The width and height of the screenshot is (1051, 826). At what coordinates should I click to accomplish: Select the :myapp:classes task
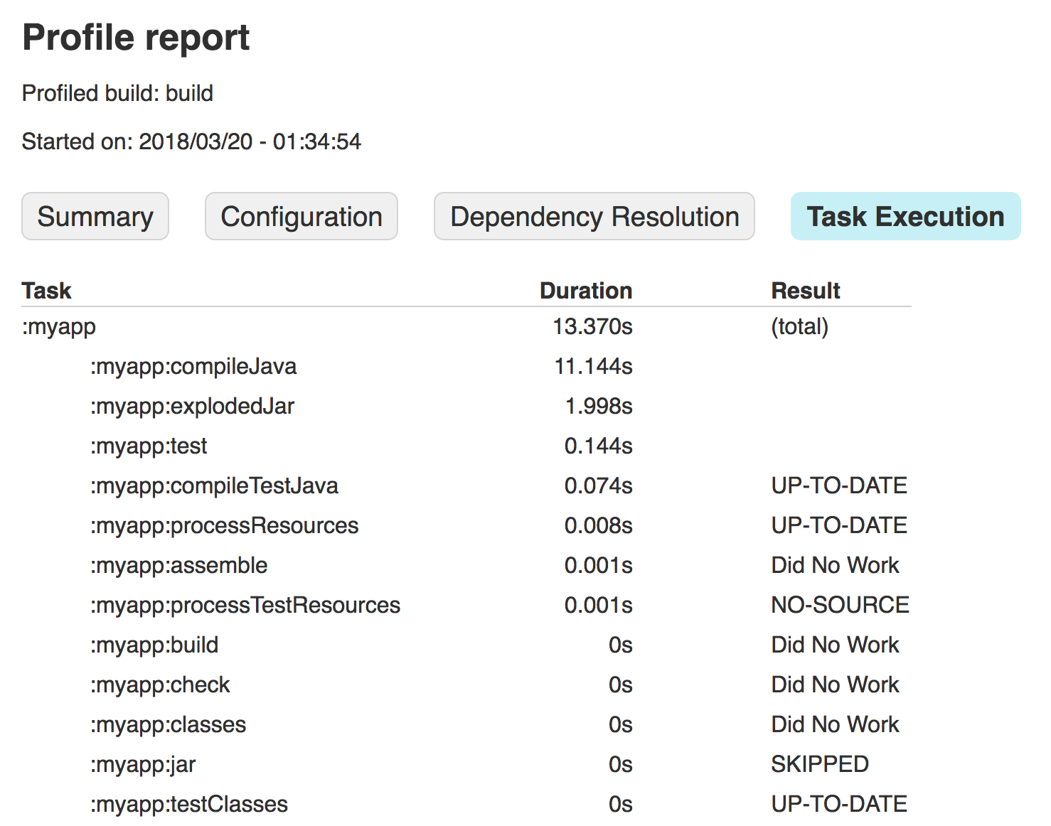(x=168, y=725)
